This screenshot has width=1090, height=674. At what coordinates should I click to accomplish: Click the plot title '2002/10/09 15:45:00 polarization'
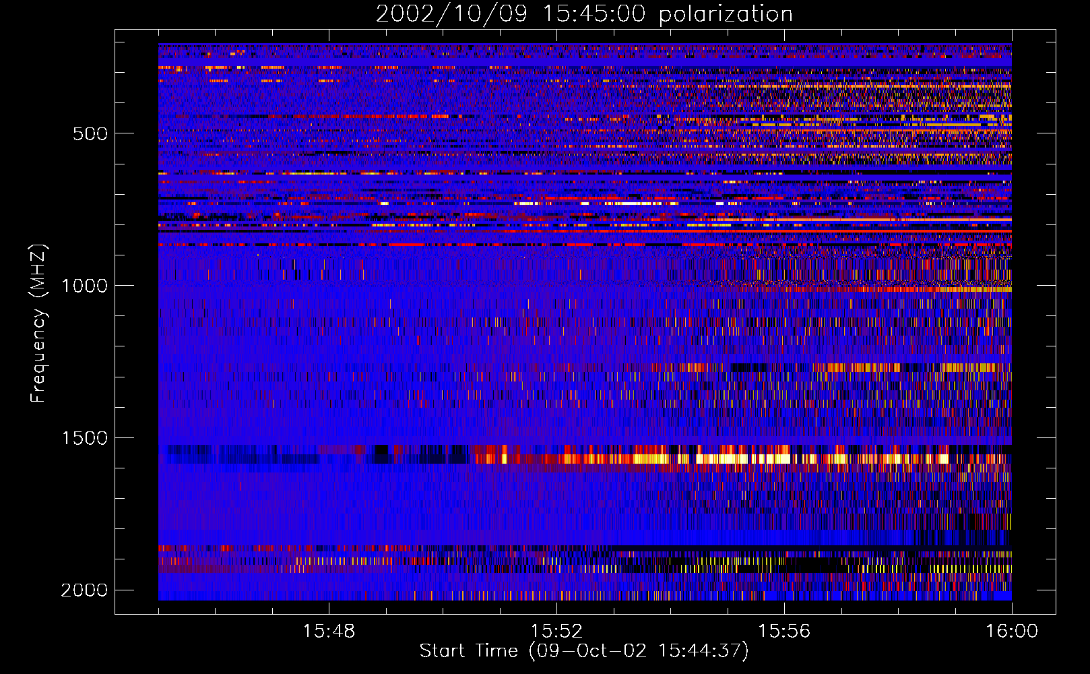click(x=584, y=14)
